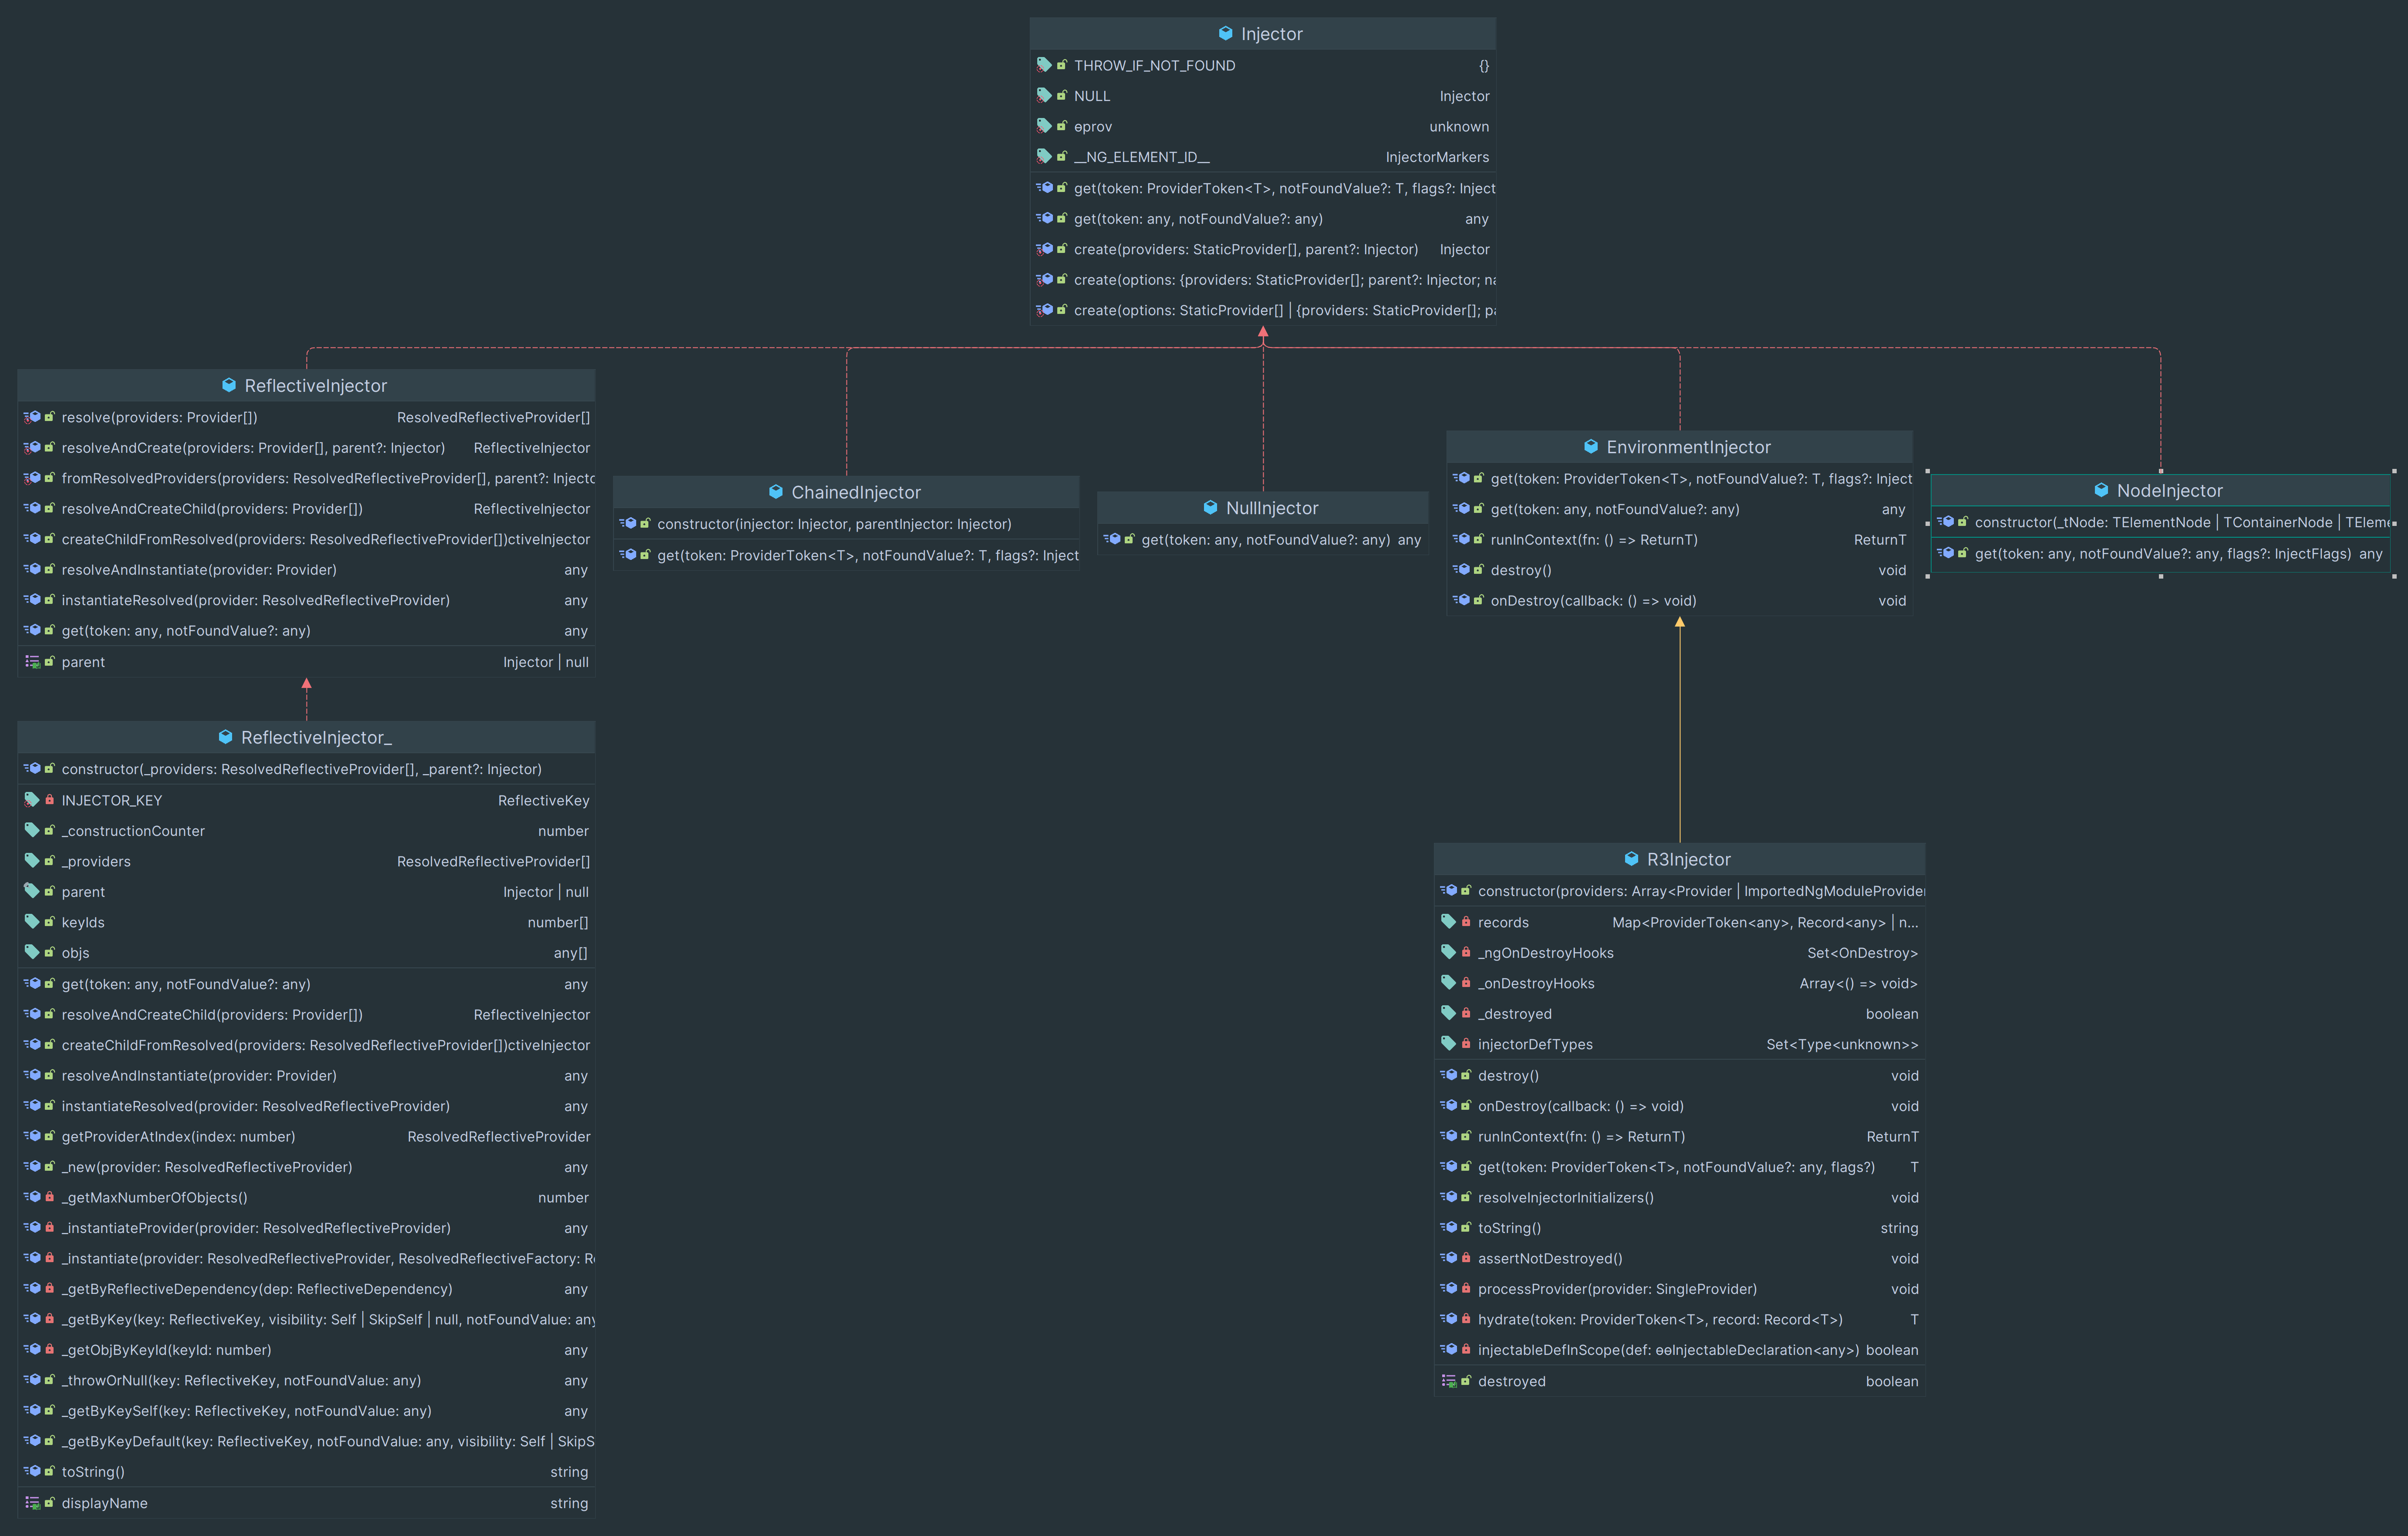Click the method icon beside create(providers: StaticProvider[], parent?: Injector)
Image resolution: width=2408 pixels, height=1536 pixels.
1044,249
